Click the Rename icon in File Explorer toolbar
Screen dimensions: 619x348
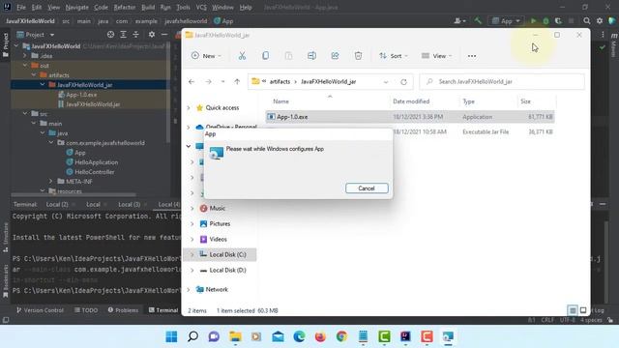click(311, 56)
